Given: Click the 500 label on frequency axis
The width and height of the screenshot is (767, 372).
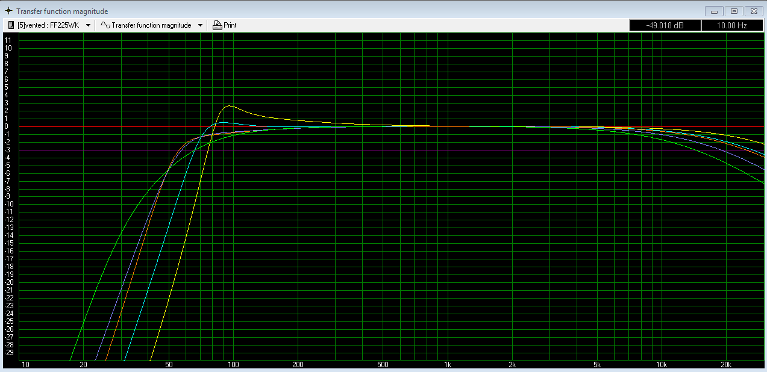Looking at the screenshot, I should point(383,365).
